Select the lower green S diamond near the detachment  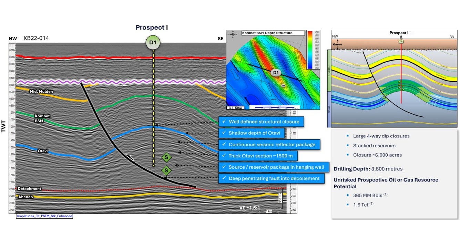[x=166, y=170]
